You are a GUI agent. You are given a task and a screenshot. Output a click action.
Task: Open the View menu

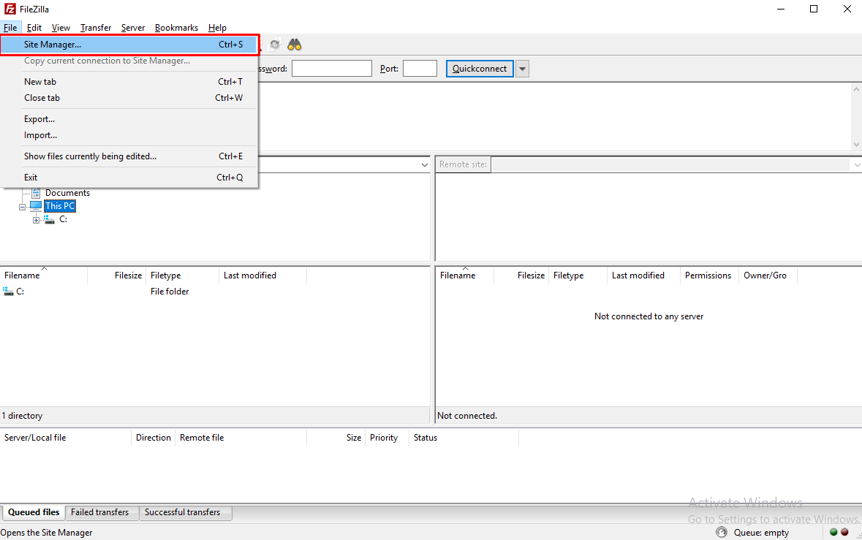(61, 28)
